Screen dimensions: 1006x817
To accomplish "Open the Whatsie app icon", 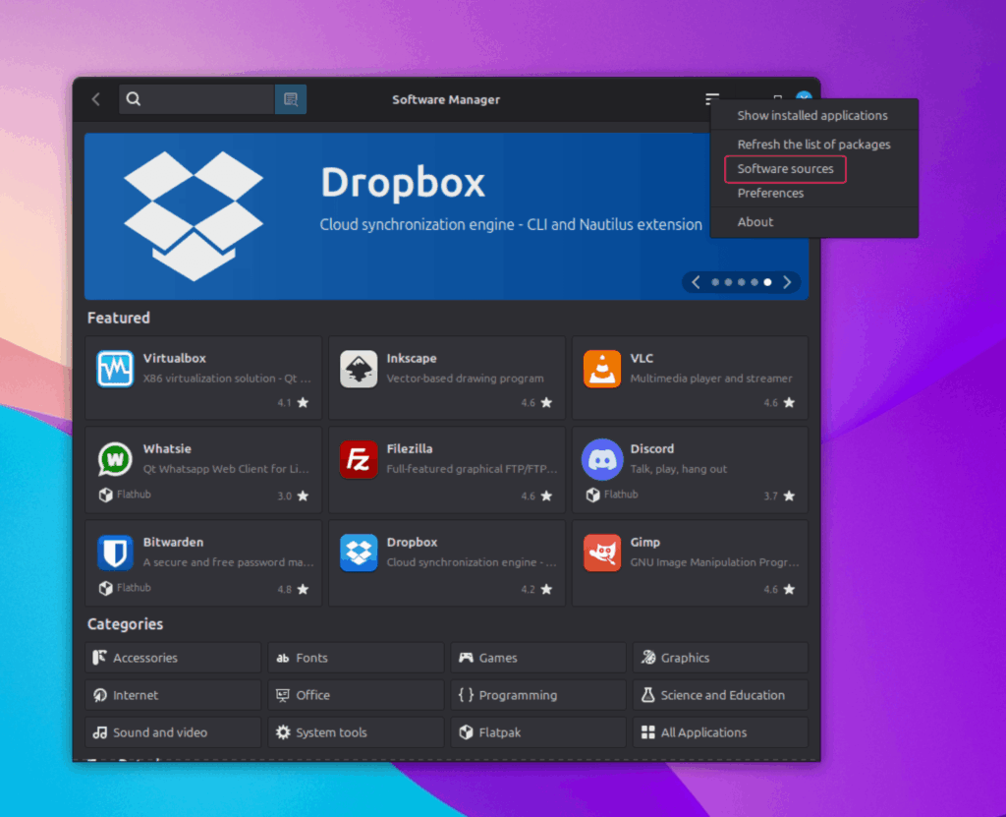I will coord(115,460).
